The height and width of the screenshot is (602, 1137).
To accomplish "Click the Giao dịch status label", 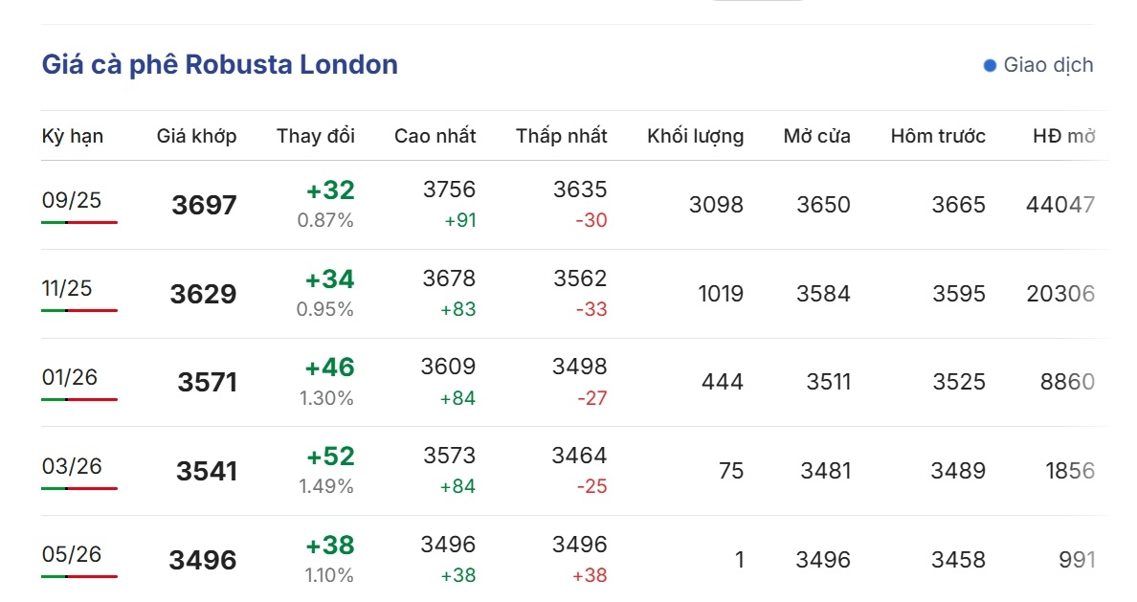I will (x=1048, y=65).
